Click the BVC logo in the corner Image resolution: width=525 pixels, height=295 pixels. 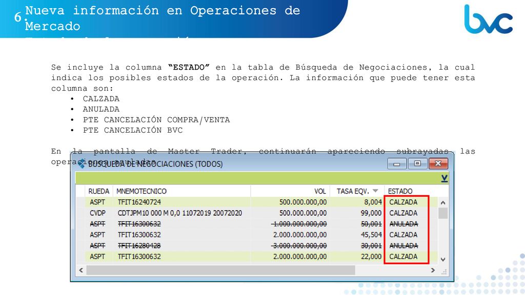489,19
